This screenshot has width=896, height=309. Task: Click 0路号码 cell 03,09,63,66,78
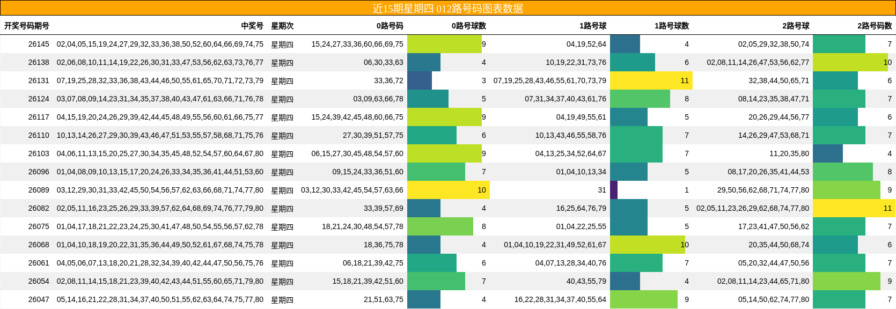point(378,99)
